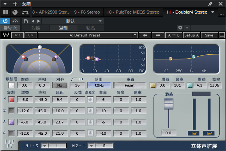Toggle the original signal white square

click(x=12, y=85)
